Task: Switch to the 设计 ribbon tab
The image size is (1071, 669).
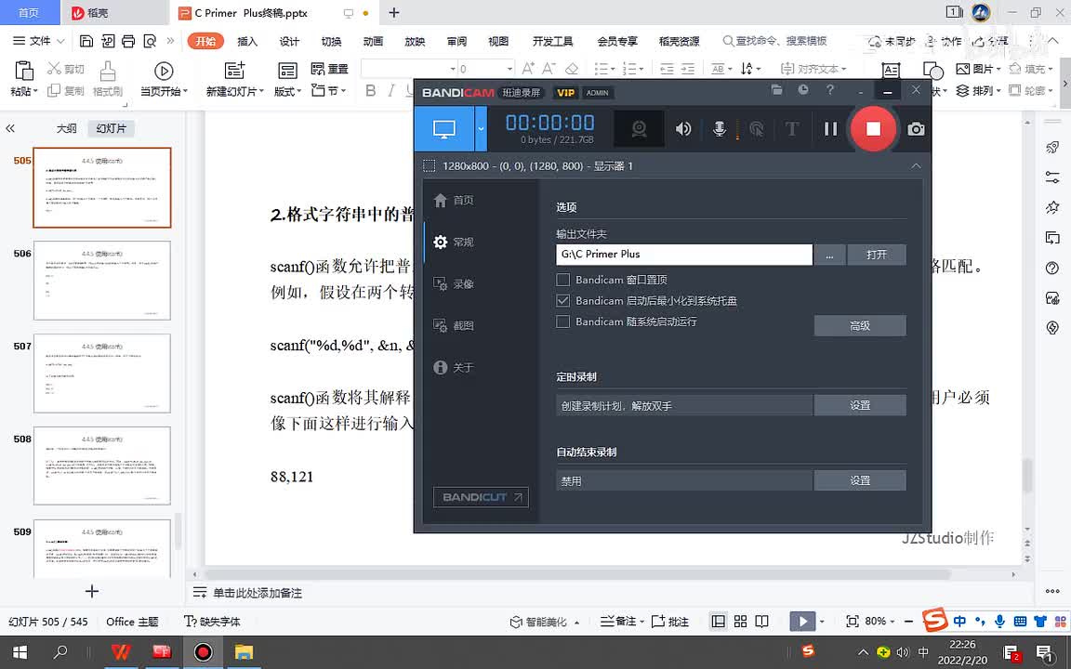Action: 289,41
